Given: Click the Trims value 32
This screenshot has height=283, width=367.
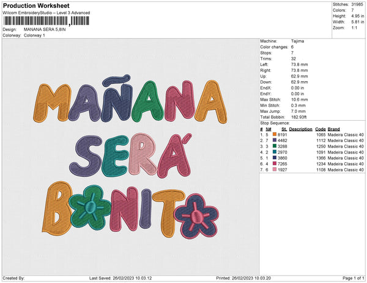Looking at the screenshot, I should pyautogui.click(x=294, y=59).
